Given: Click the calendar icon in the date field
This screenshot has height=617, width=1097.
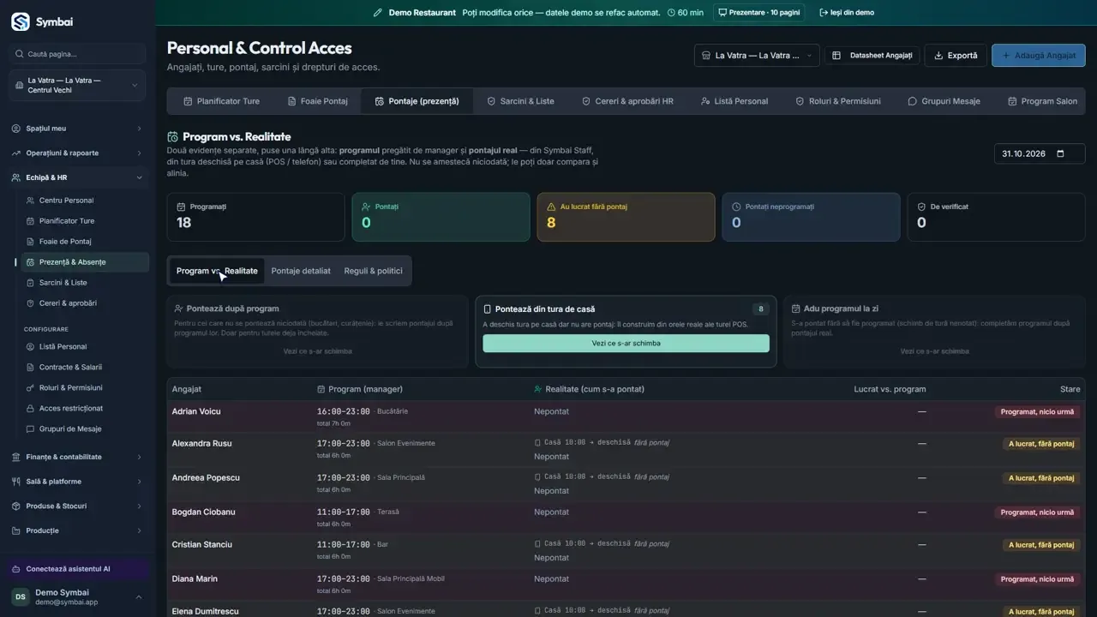Looking at the screenshot, I should [x=1060, y=154].
